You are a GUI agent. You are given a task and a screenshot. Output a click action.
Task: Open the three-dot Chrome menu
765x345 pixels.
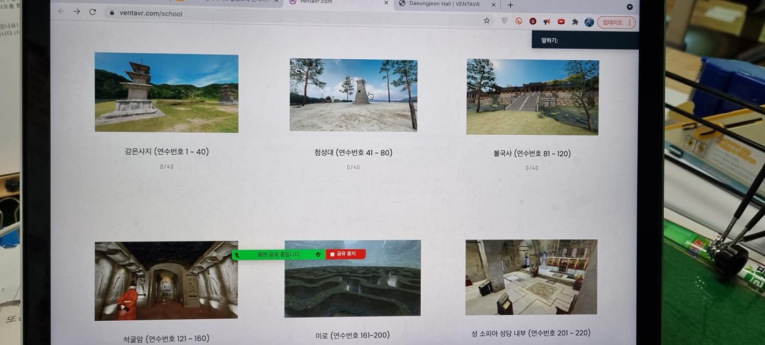click(x=630, y=23)
